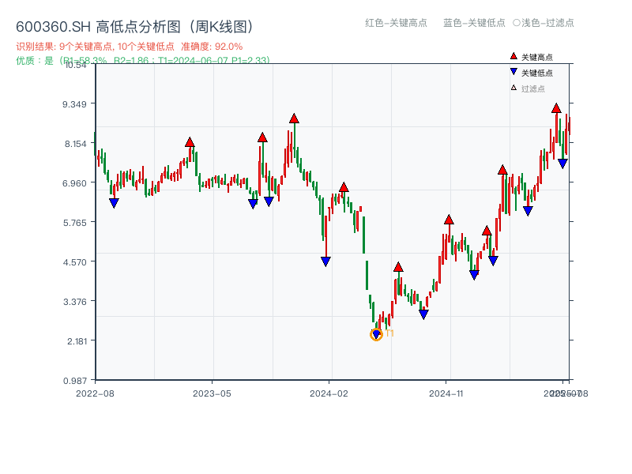Image resolution: width=632 pixels, height=474 pixels.
Task: Toggle the 过滤点 legend label
Action: coord(533,88)
